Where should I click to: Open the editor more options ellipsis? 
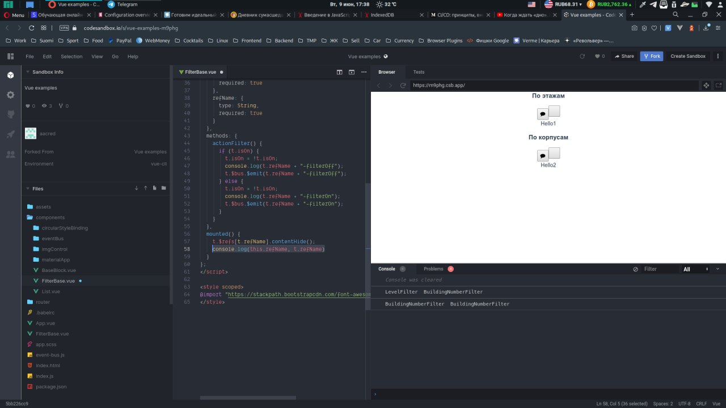pos(364,72)
